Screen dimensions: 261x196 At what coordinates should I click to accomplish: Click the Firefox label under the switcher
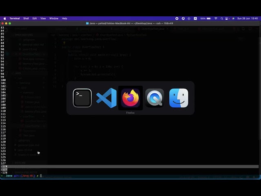click(x=130, y=113)
